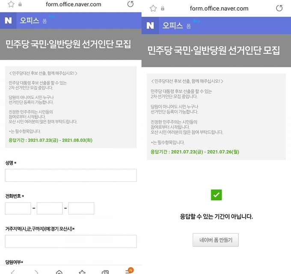Click right form title 민주당 국민·일반당원 선거인단 모집
291x274 pixels.
point(214,50)
